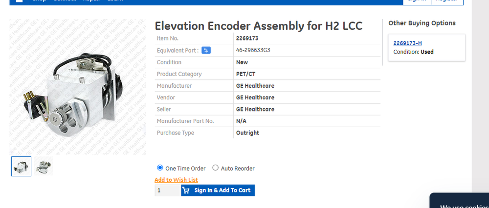
Task: Open the Learn menu
Action: click(115, 1)
